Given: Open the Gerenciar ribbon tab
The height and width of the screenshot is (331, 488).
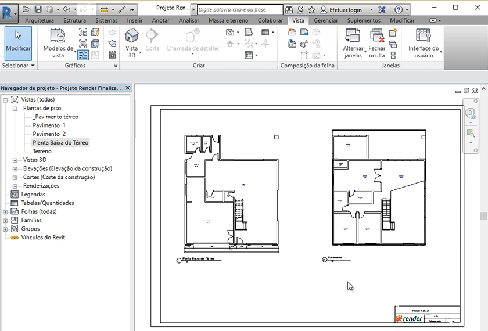Looking at the screenshot, I should 326,20.
